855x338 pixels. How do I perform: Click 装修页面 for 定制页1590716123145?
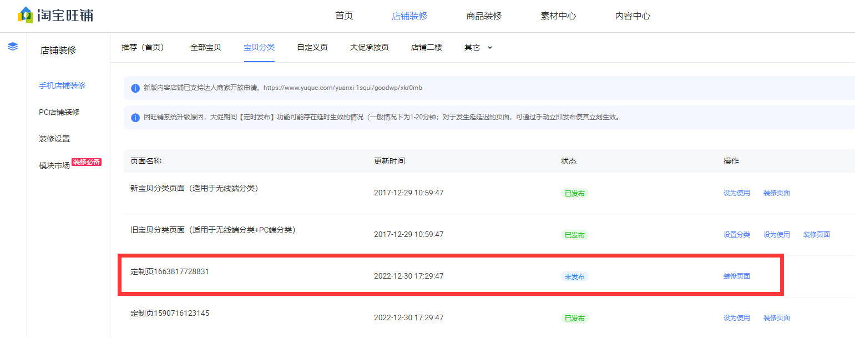pos(777,318)
